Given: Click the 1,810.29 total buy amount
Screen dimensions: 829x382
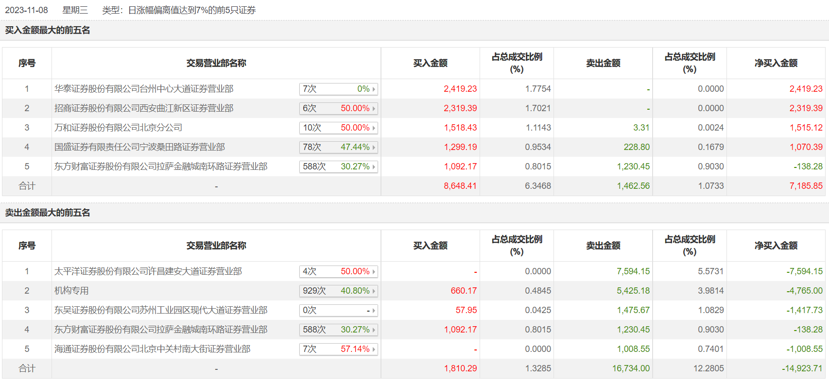Looking at the screenshot, I should tap(460, 368).
